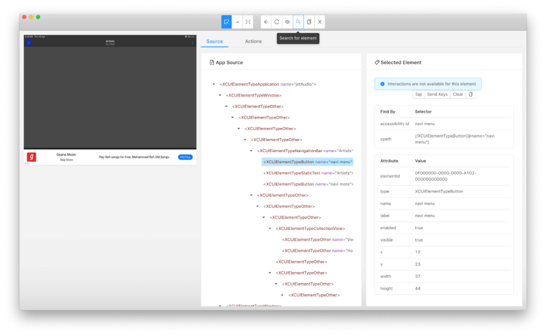Click the visible attribute value true
The height and width of the screenshot is (336, 546).
[x=419, y=240]
